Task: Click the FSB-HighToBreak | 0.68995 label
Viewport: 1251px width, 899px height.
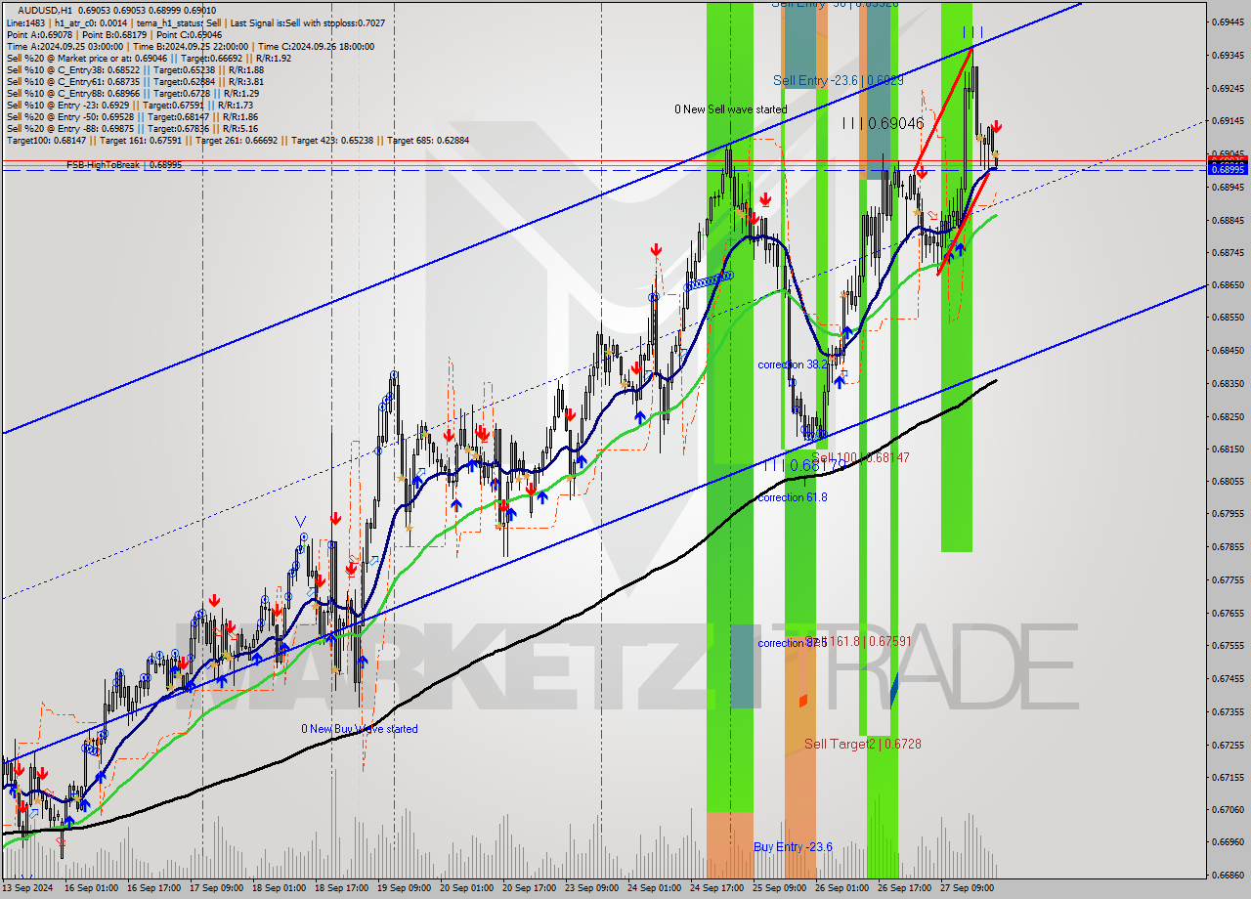Action: (124, 165)
